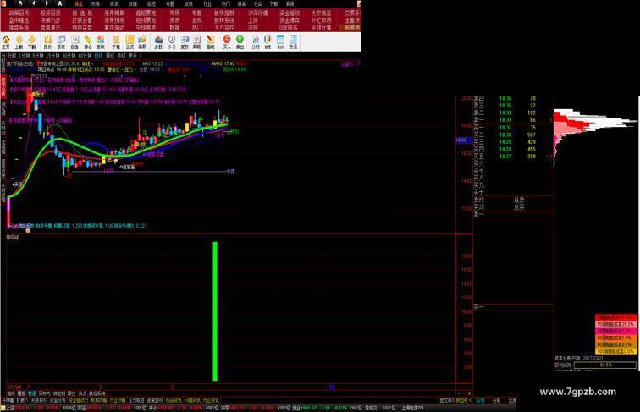Click the blue timeline marker on date axis
The width and height of the screenshot is (640, 412).
point(332,387)
